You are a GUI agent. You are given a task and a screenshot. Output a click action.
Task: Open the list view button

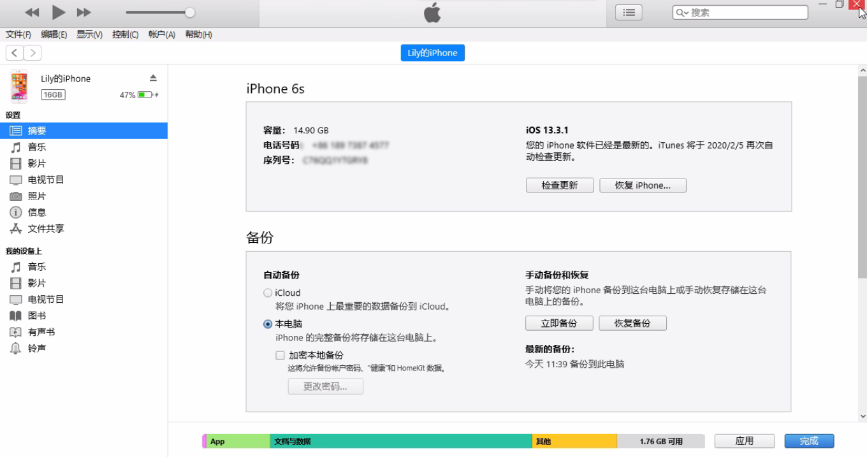coord(629,12)
